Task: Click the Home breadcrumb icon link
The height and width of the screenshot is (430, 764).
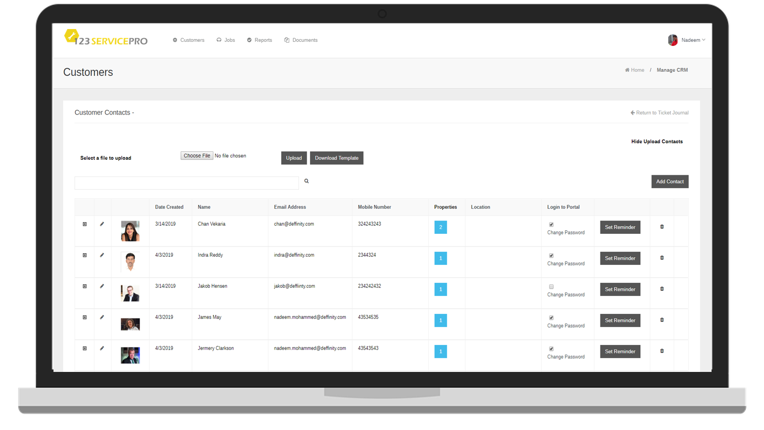Action: pyautogui.click(x=635, y=70)
